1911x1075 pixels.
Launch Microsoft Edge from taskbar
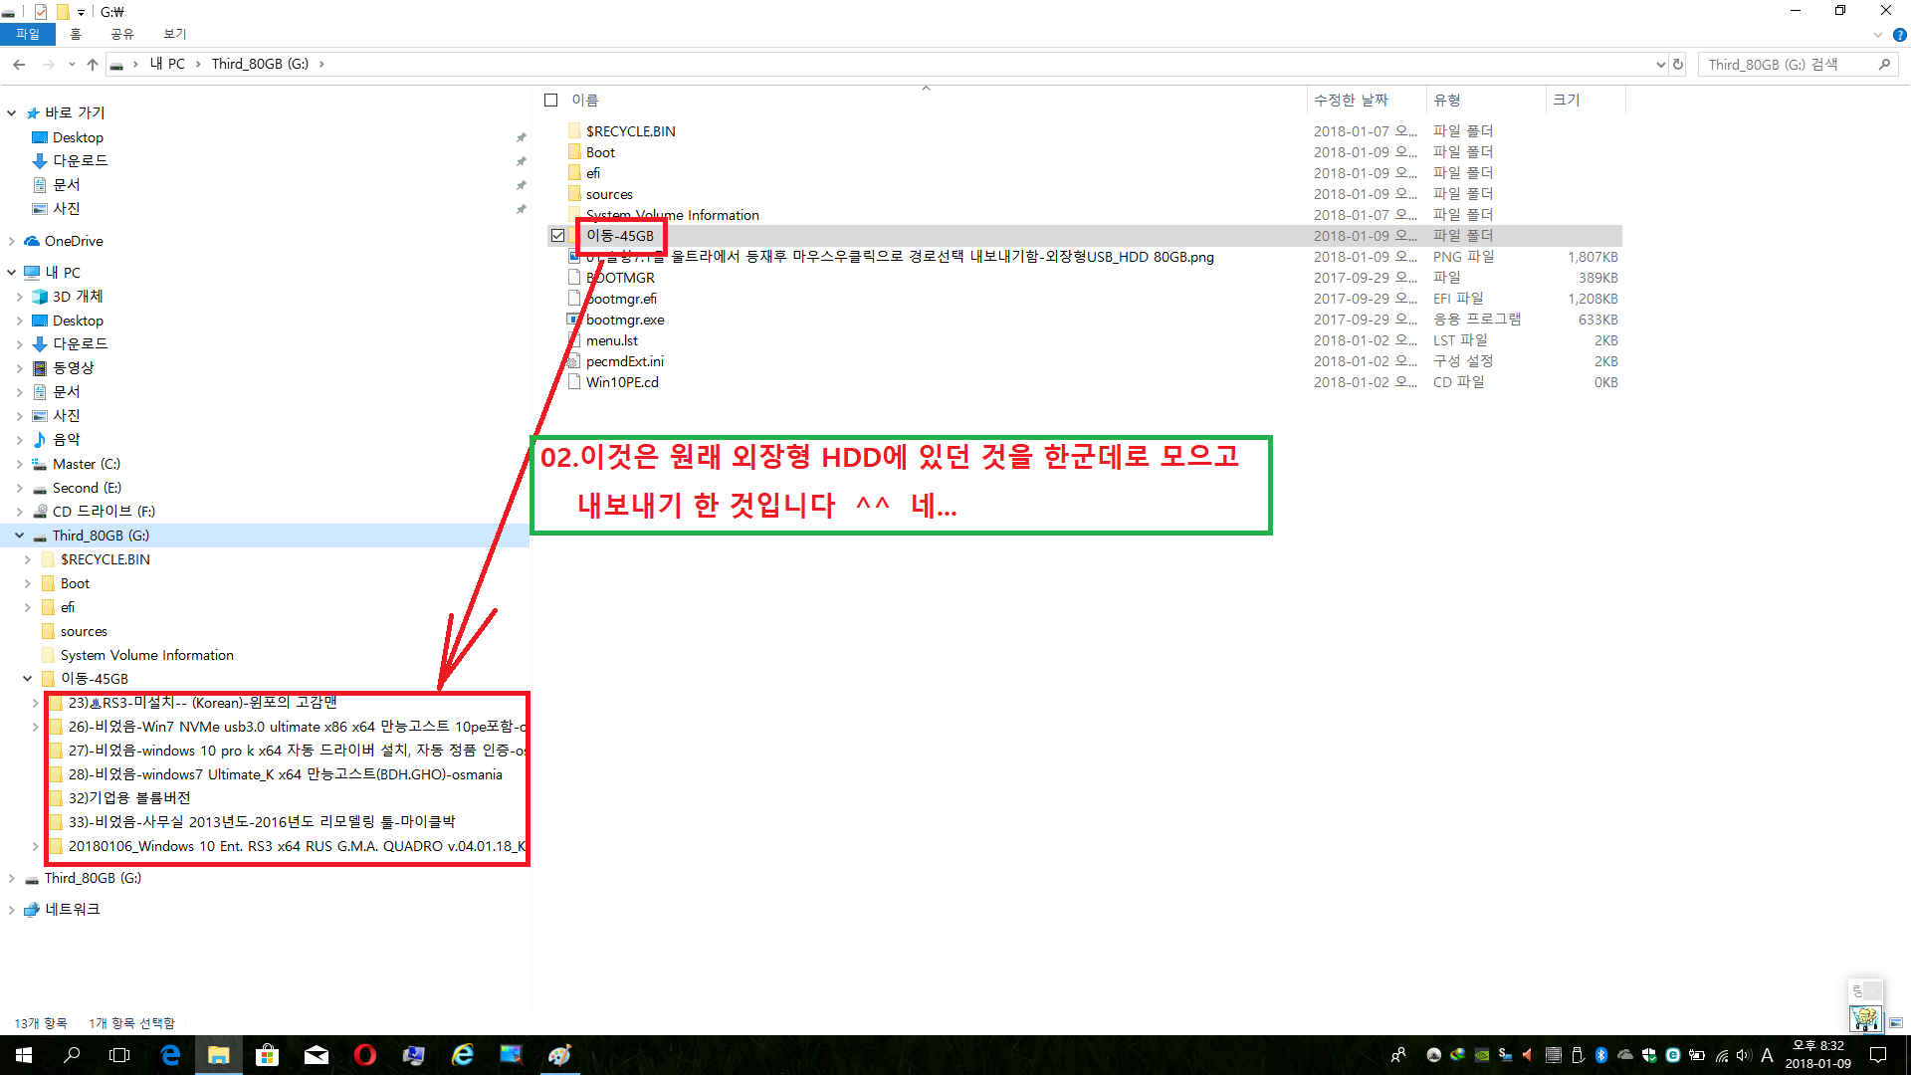click(170, 1055)
